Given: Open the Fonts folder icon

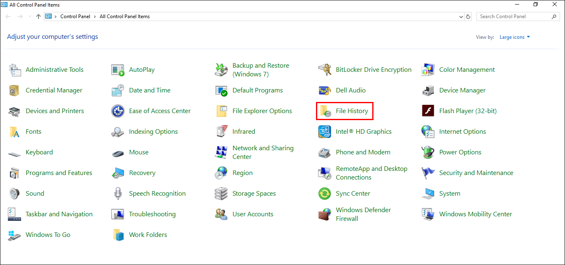Looking at the screenshot, I should point(14,132).
